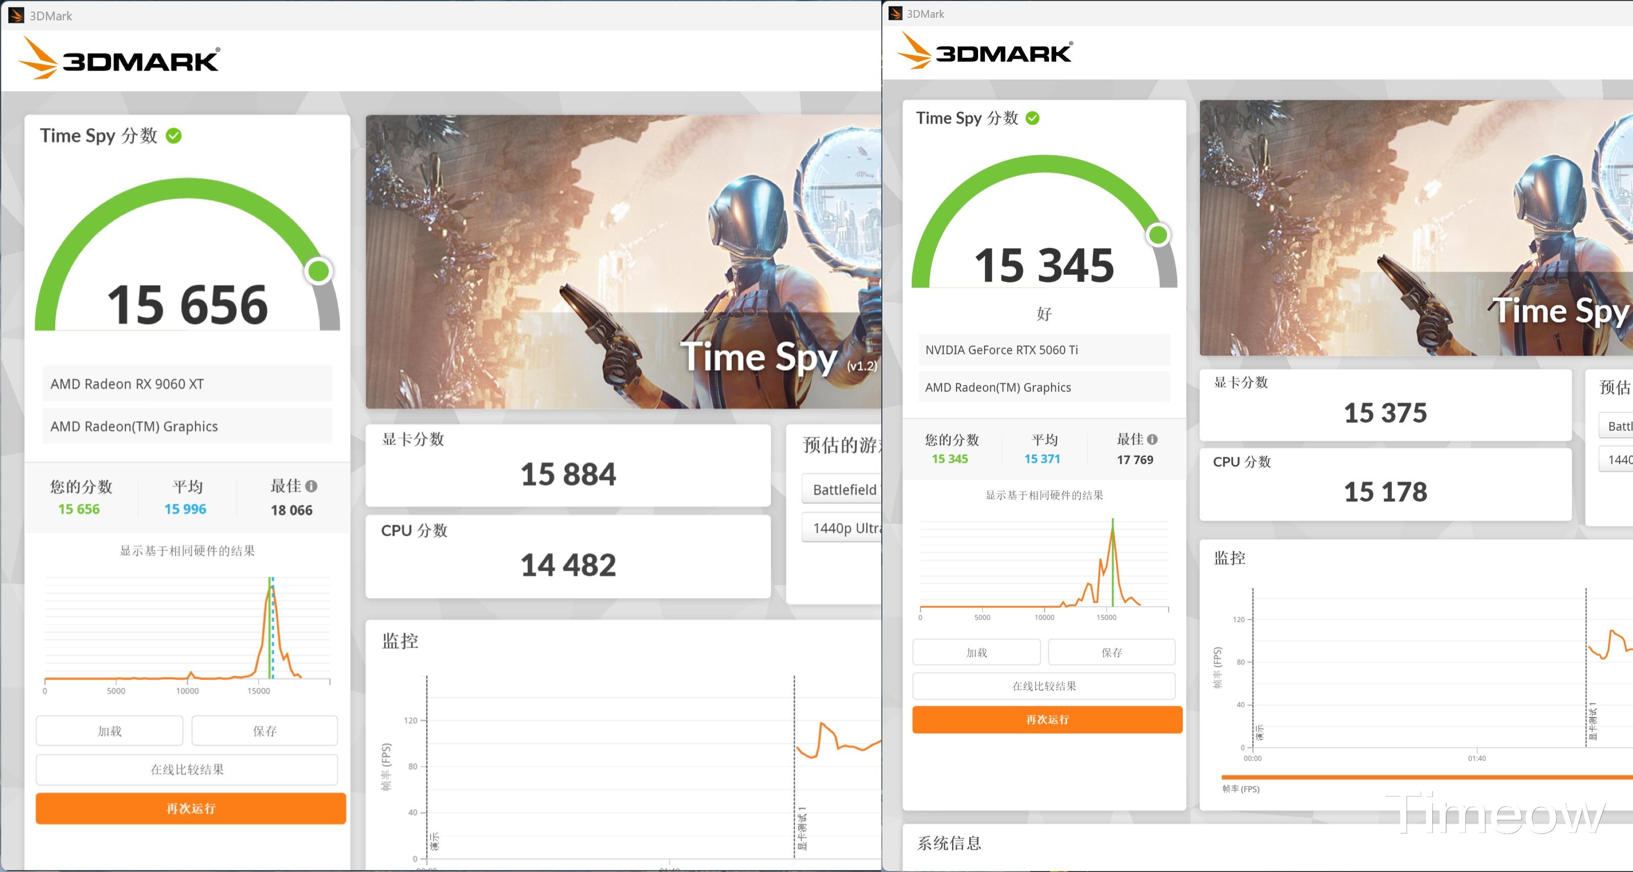
Task: Click 在线比较结果 button in left window
Action: click(186, 769)
